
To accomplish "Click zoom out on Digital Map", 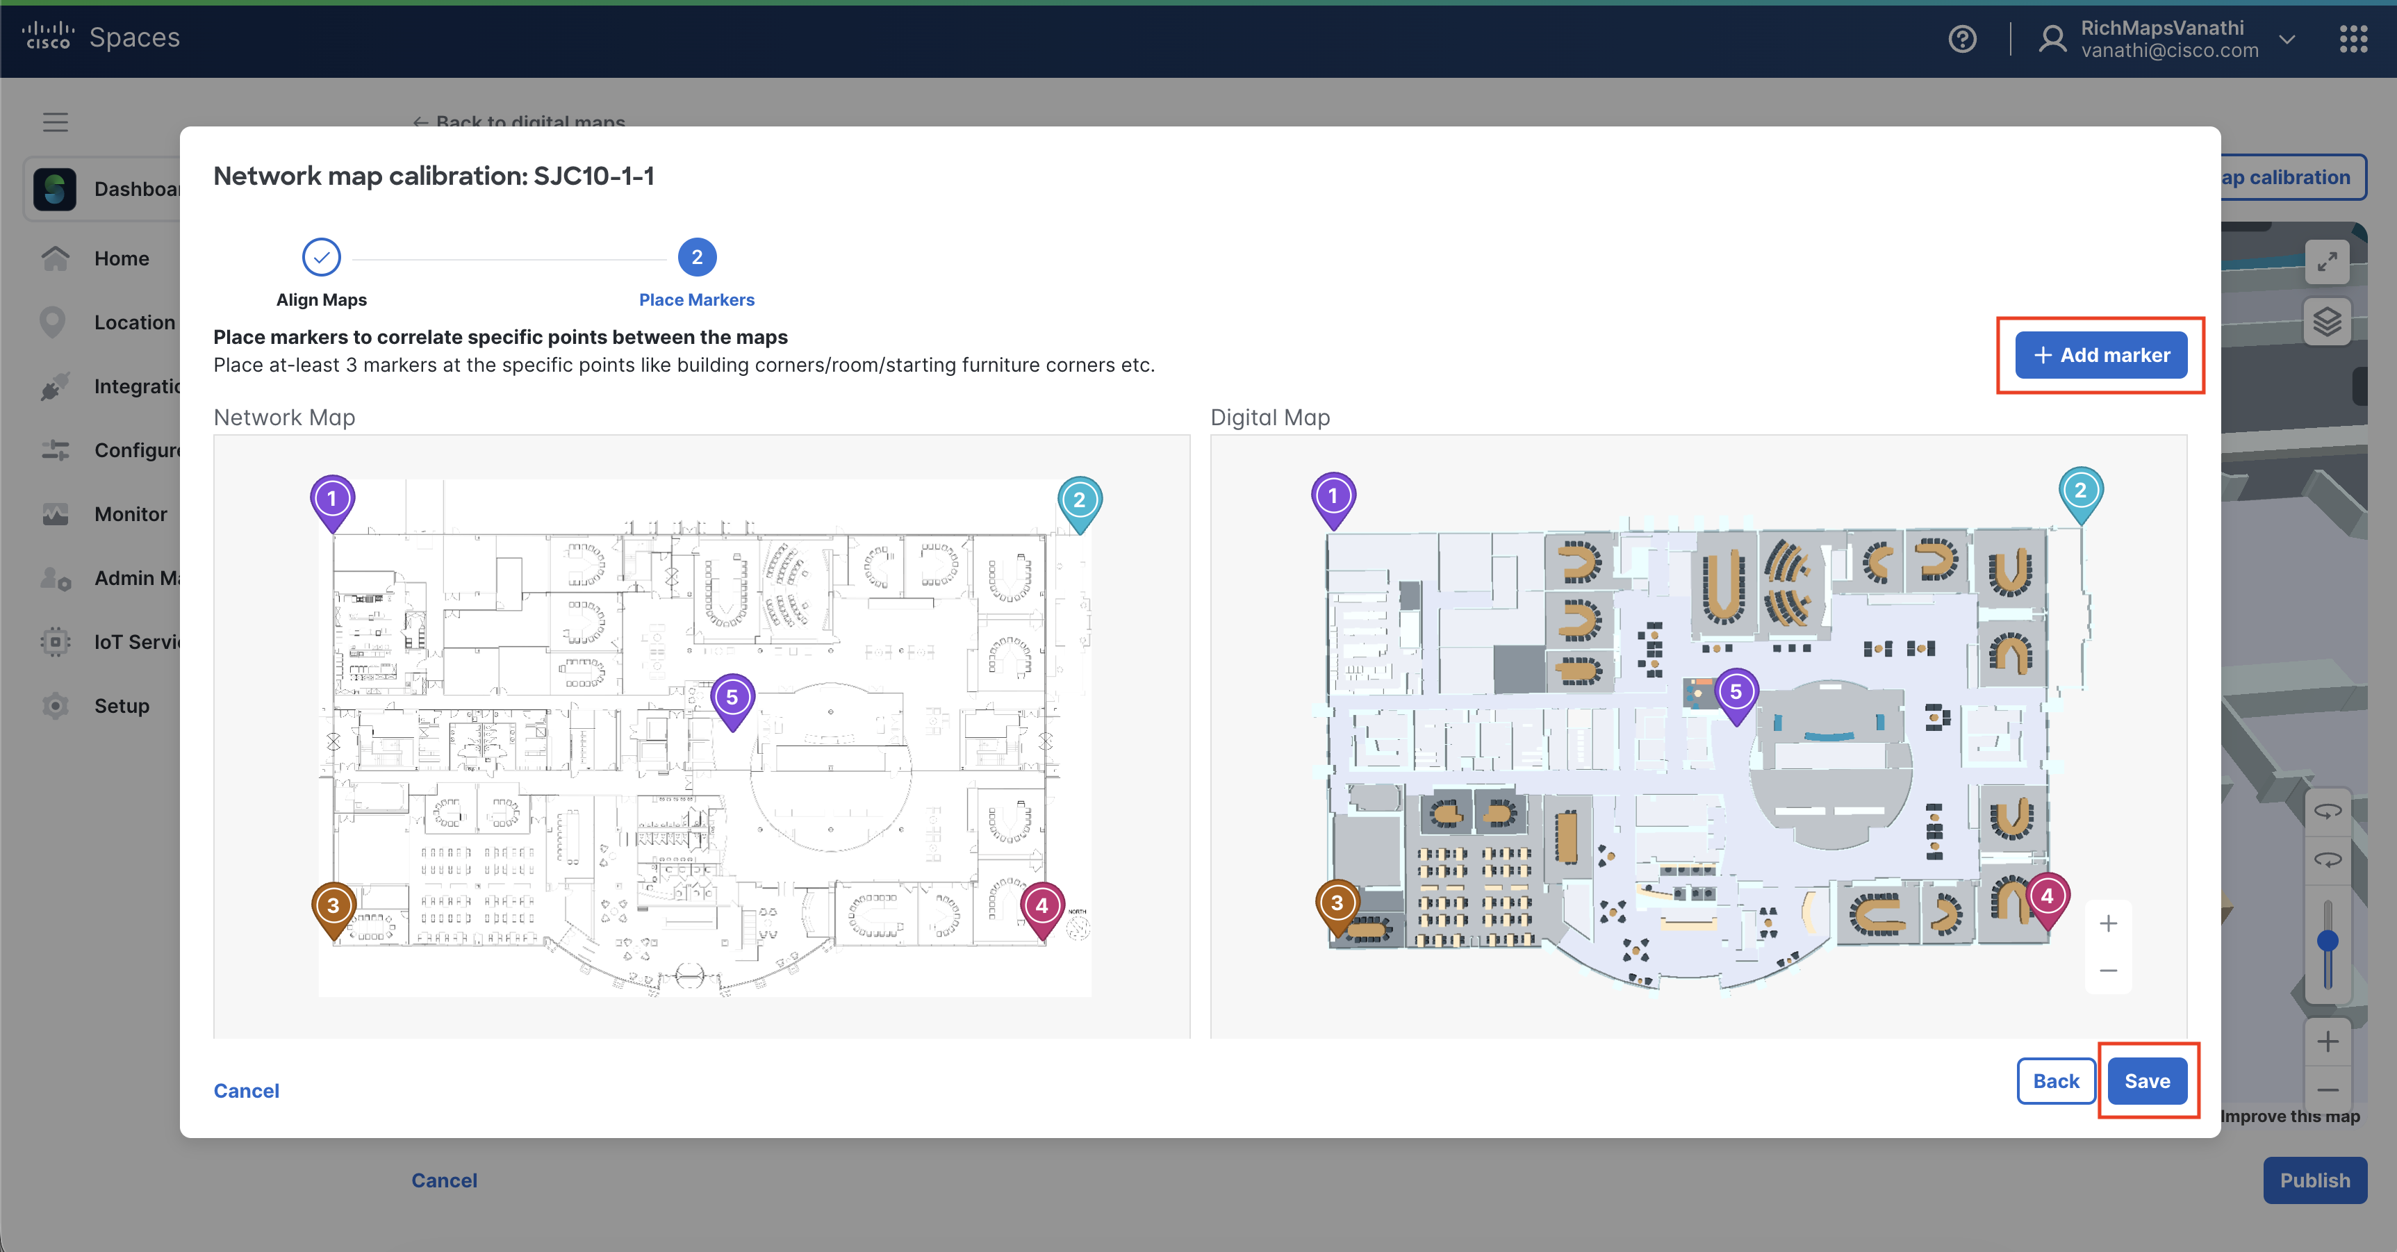I will (x=2109, y=970).
